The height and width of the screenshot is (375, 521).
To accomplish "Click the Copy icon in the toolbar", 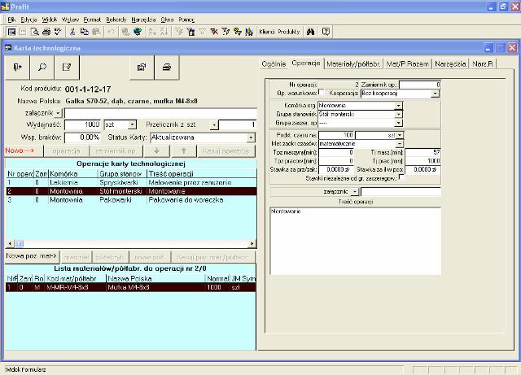I will point(85,32).
